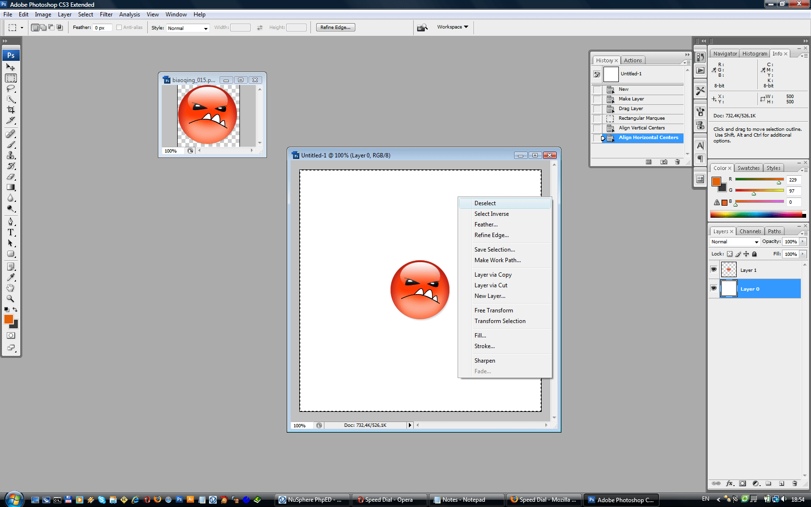The height and width of the screenshot is (507, 811).
Task: Select the Brush tool
Action: [11, 144]
